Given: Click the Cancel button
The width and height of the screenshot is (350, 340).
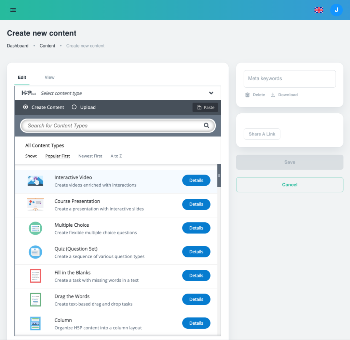Looking at the screenshot, I should tap(290, 185).
